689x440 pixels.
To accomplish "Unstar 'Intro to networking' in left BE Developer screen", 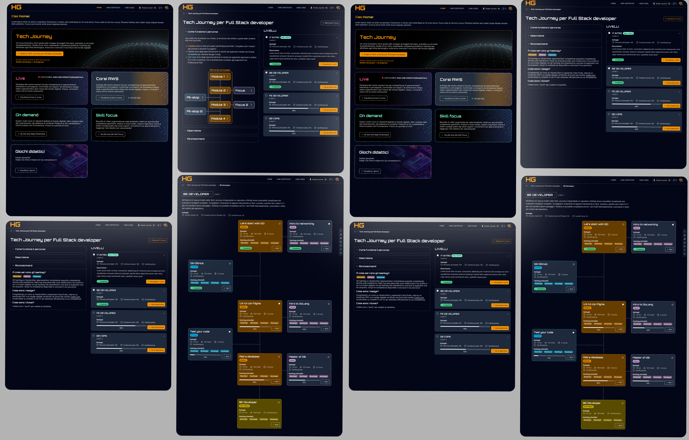I will tap(329, 224).
